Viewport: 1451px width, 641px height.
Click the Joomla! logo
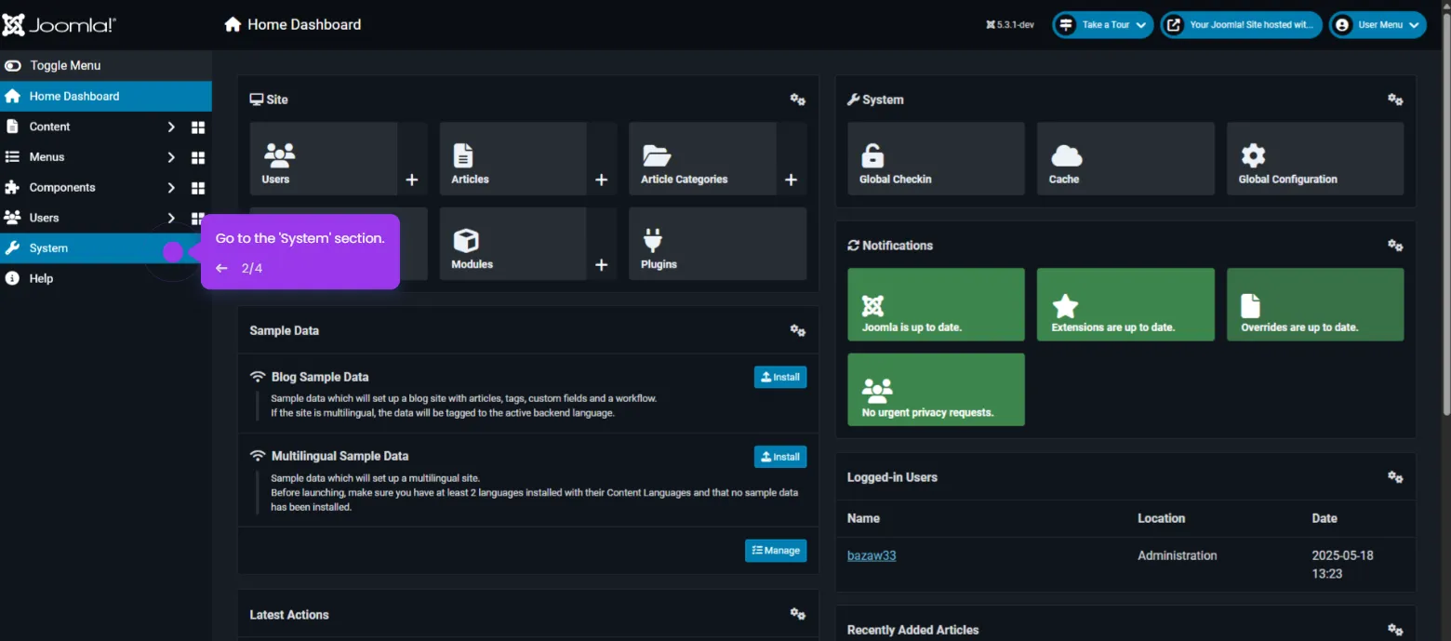59,25
